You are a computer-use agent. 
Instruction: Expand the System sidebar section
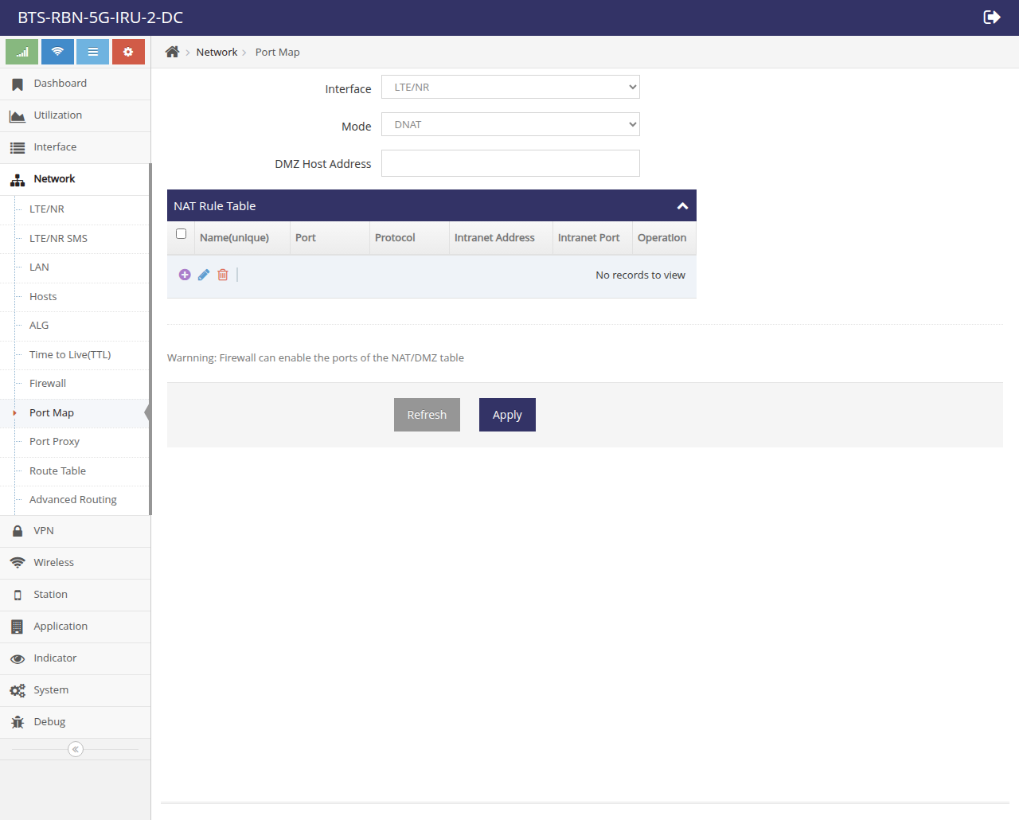click(x=75, y=690)
